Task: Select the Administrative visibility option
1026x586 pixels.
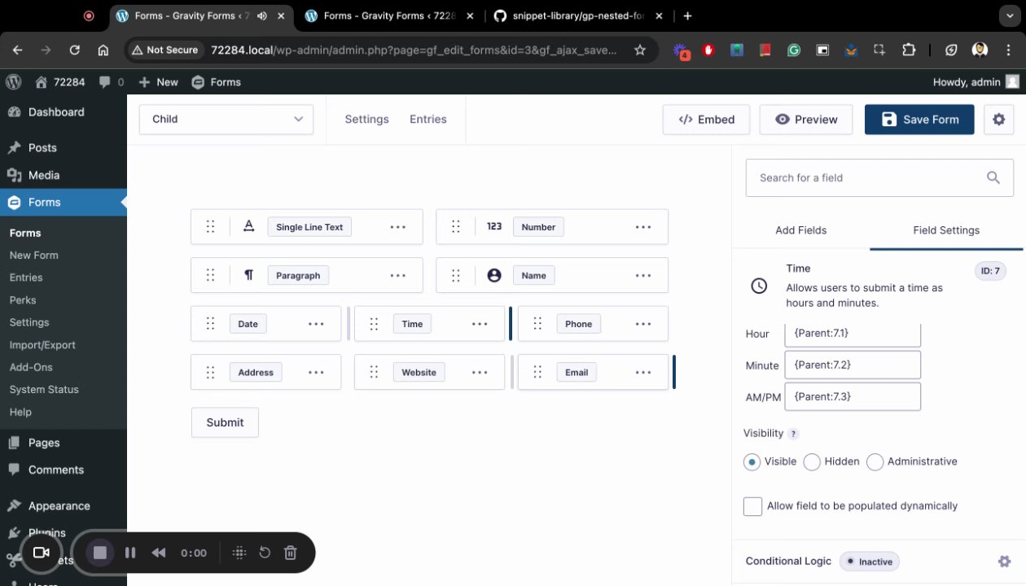Action: pos(875,462)
